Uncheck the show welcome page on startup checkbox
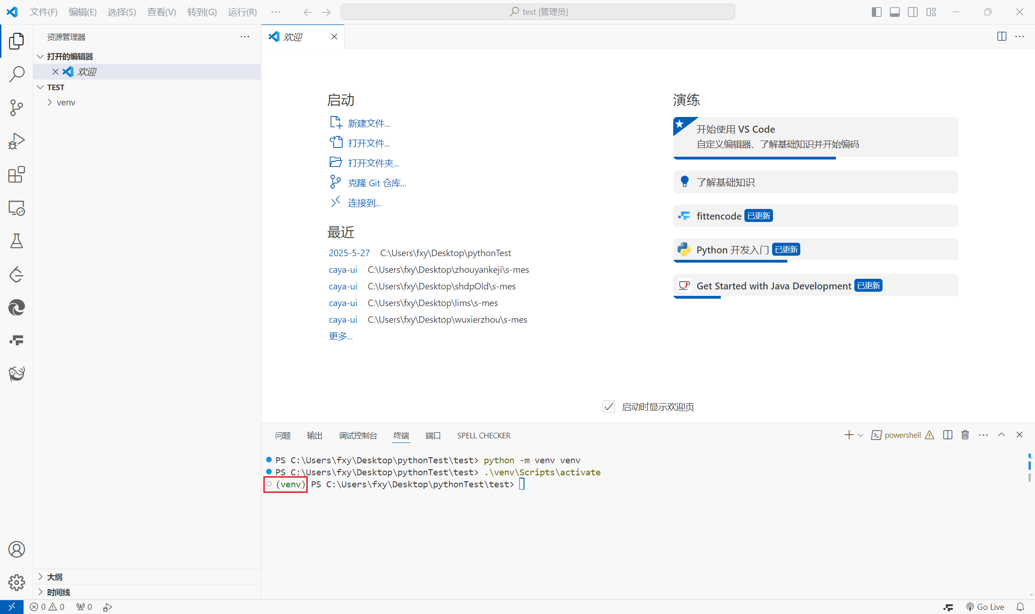Viewport: 1035px width, 614px height. point(609,407)
